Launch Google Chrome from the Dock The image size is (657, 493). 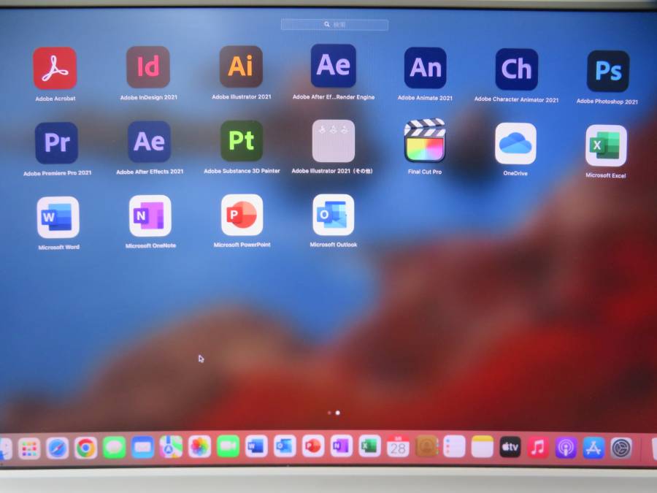(86, 448)
